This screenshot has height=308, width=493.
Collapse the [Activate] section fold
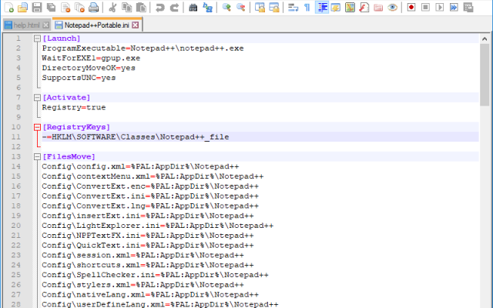click(x=37, y=98)
